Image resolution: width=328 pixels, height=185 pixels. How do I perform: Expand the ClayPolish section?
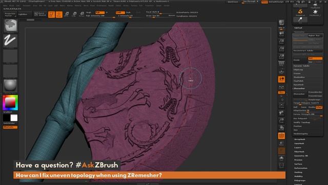(298, 81)
